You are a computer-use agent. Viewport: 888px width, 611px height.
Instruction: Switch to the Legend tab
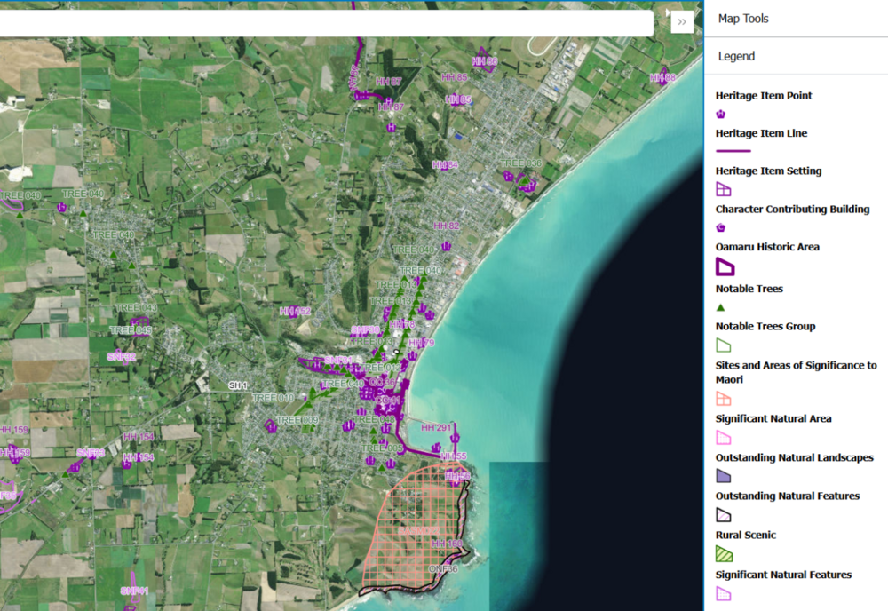click(736, 56)
